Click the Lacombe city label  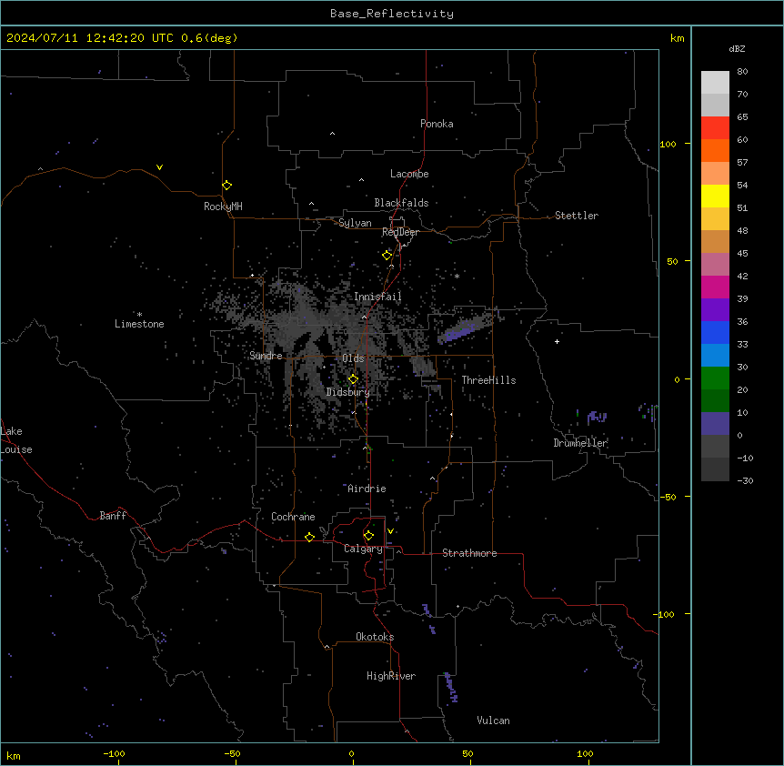tap(409, 174)
